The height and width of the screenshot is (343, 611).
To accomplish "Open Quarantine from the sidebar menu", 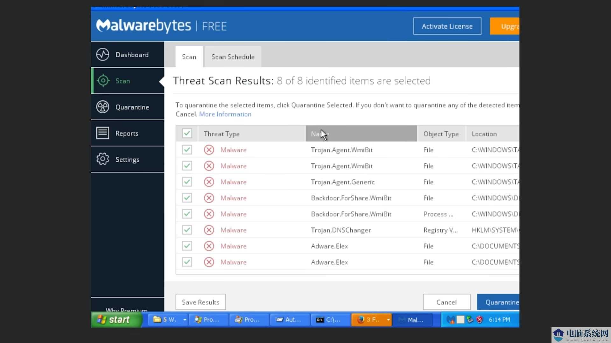I will (128, 107).
